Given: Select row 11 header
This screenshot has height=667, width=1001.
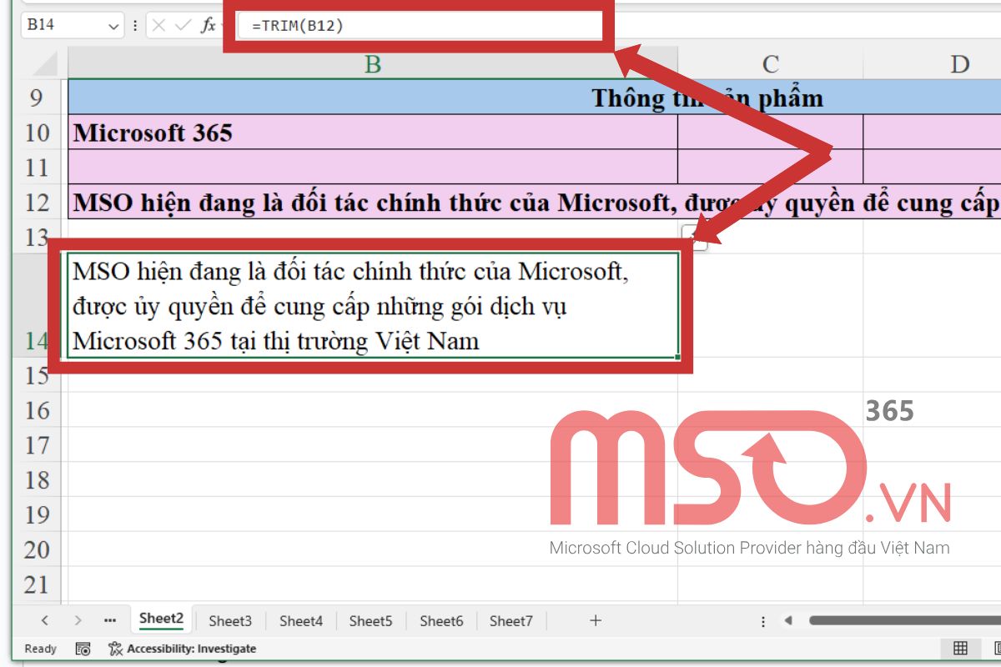Looking at the screenshot, I should 36,168.
